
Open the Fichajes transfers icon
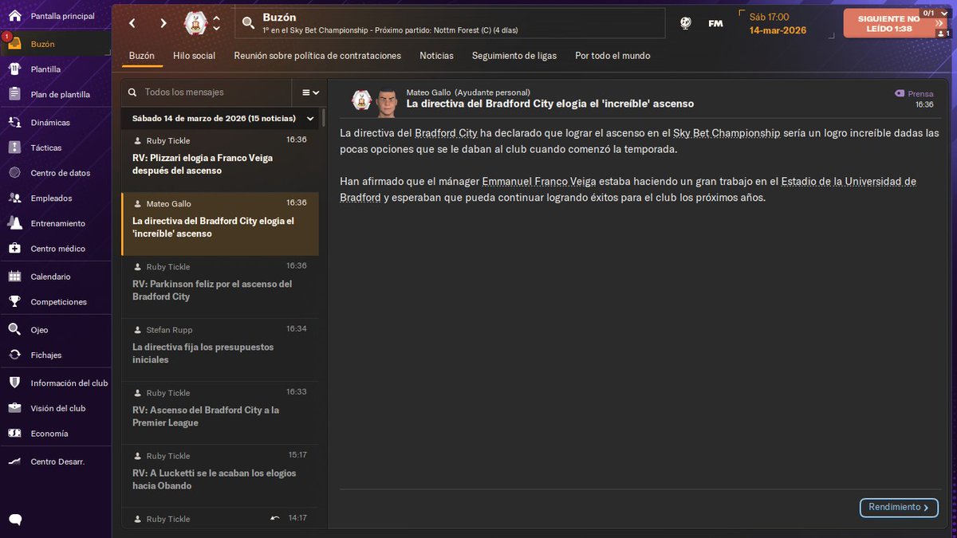pos(14,355)
